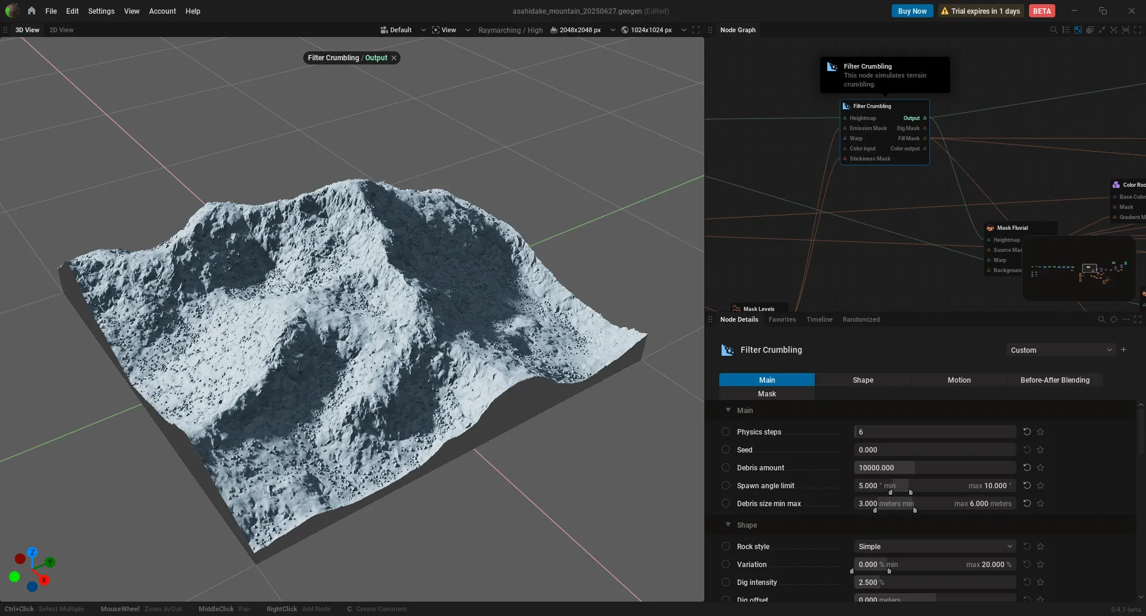The image size is (1146, 616).
Task: Toggle the Seed parameter circle
Action: (x=726, y=449)
